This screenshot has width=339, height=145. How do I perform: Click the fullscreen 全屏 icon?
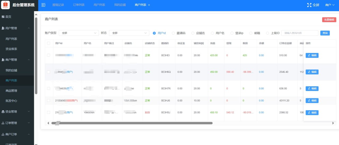(309, 5)
